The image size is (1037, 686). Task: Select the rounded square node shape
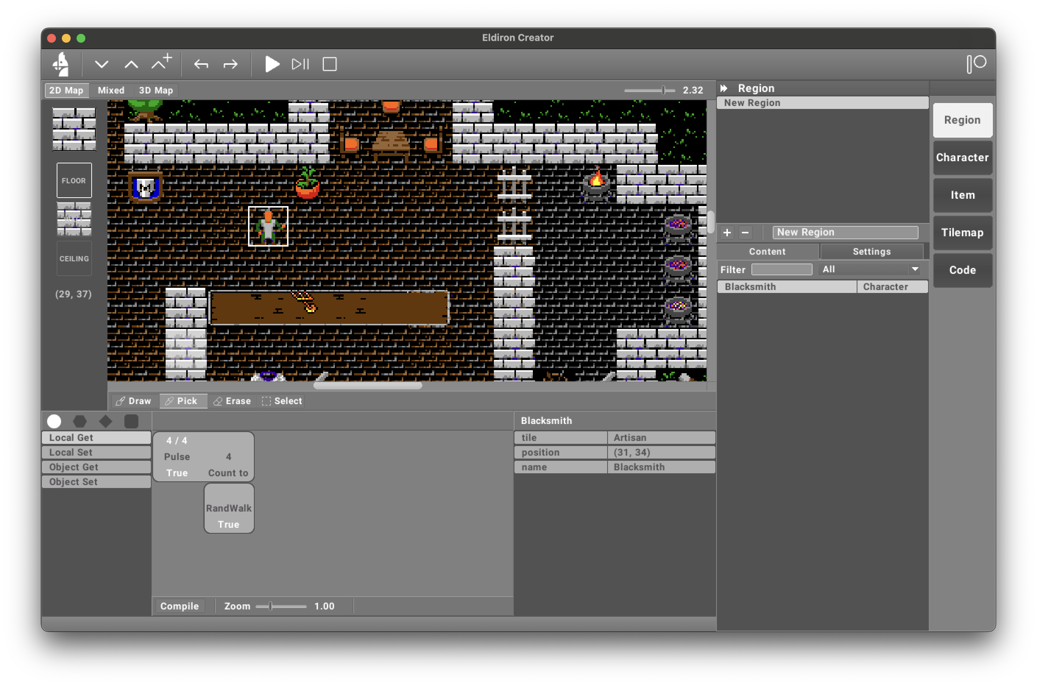tap(131, 421)
